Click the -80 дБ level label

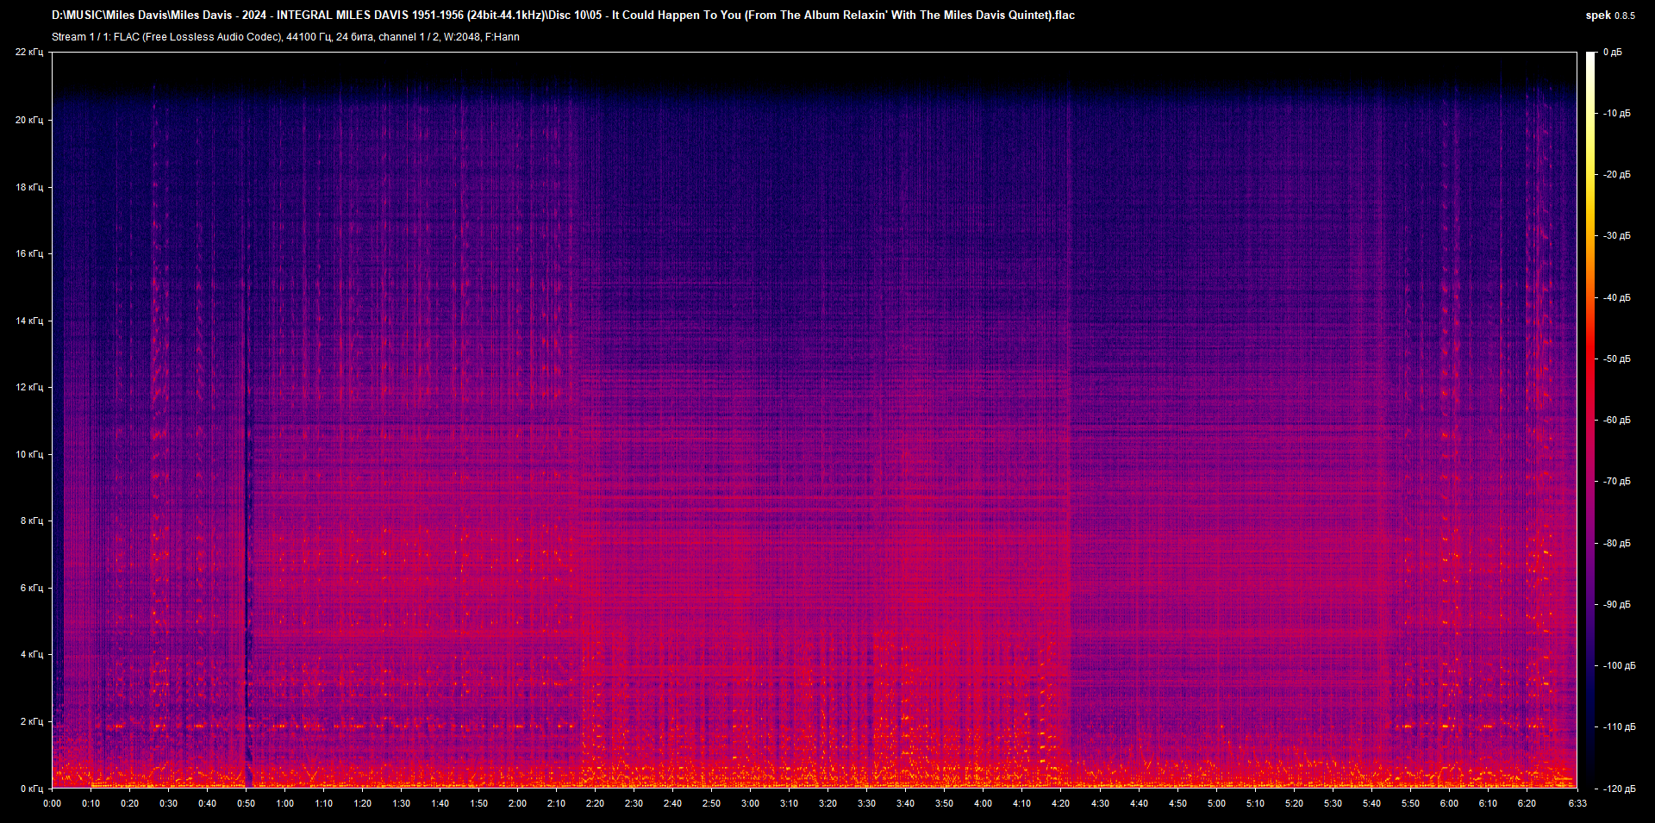1616,543
